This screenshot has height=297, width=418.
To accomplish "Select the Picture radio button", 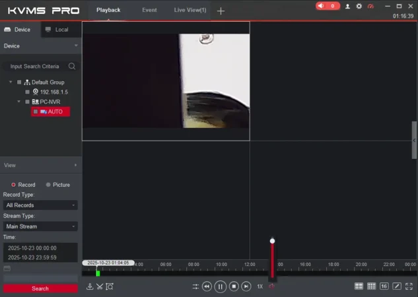I will point(48,185).
